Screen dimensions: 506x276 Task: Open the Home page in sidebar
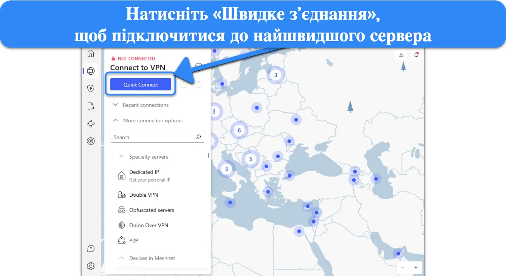pos(91,54)
